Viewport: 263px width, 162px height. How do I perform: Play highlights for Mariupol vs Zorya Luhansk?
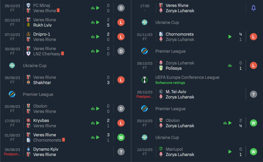click(230, 152)
